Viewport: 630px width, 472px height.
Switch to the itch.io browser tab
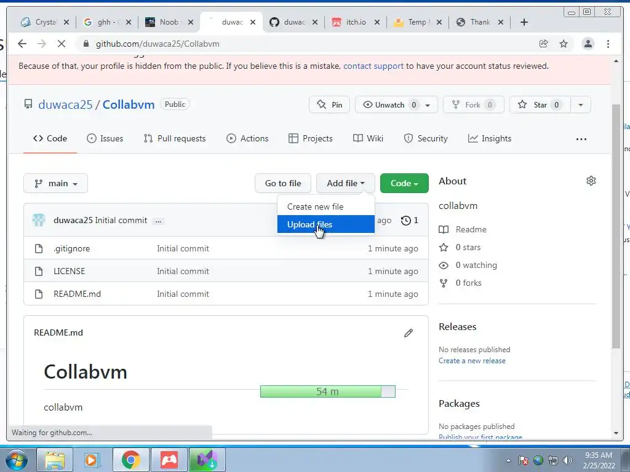(356, 22)
